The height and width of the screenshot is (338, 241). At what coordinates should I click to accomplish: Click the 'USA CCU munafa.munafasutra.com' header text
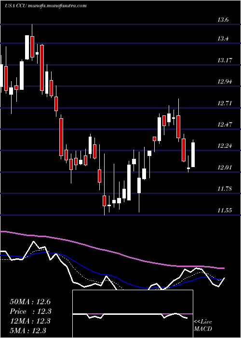pos(46,6)
